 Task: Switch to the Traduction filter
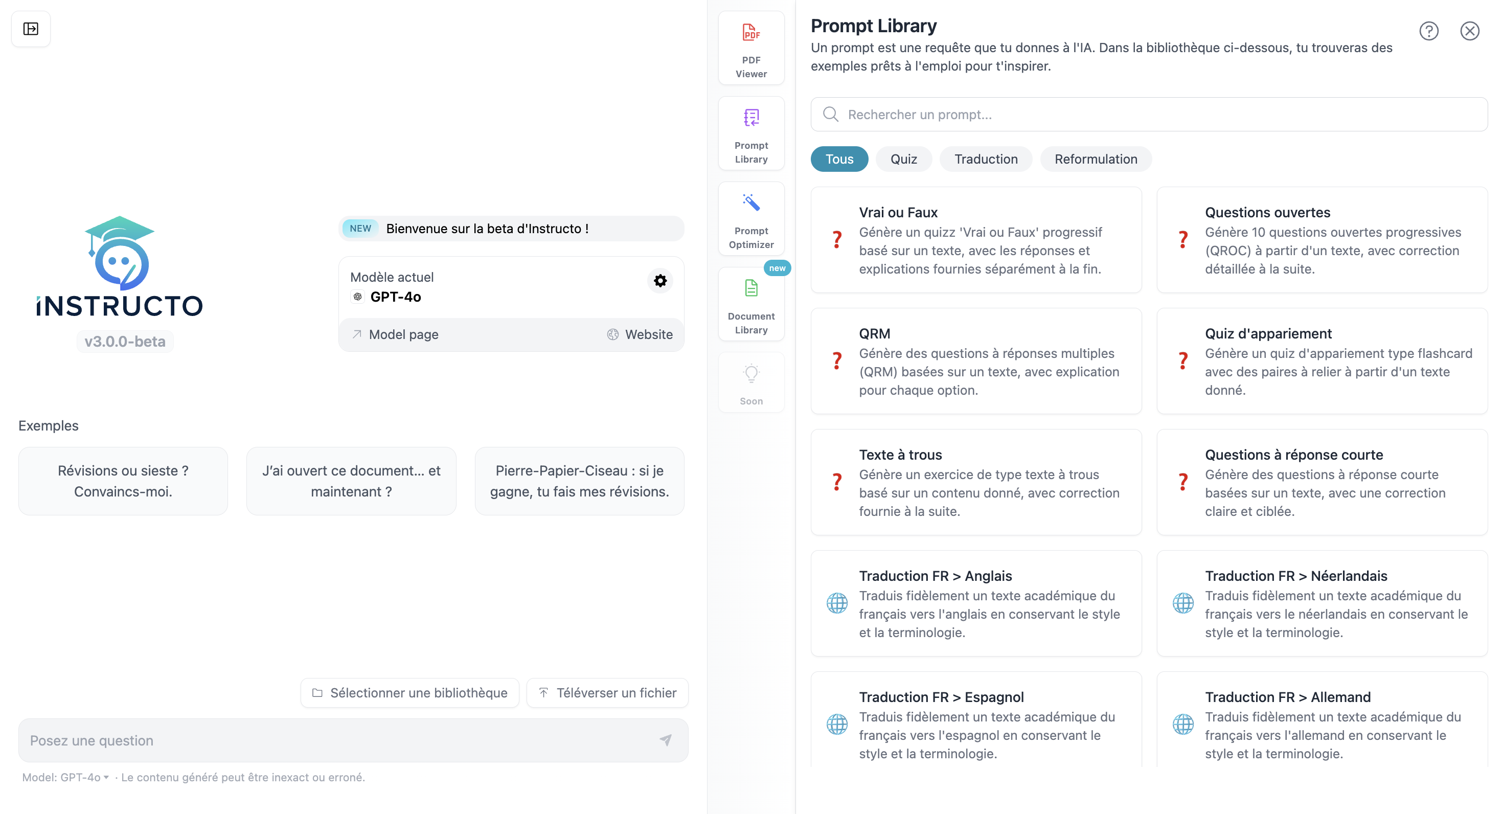(x=986, y=160)
